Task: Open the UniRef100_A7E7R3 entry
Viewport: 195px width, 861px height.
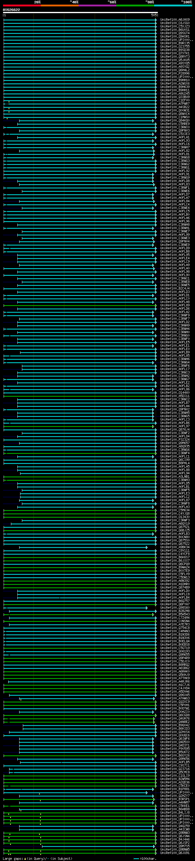Action: pyautogui.click(x=175, y=624)
